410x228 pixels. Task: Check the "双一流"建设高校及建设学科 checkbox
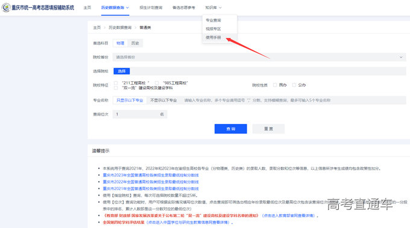pyautogui.click(x=116, y=88)
